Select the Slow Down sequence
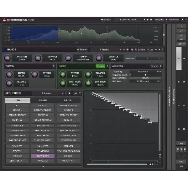 click(x=43, y=156)
